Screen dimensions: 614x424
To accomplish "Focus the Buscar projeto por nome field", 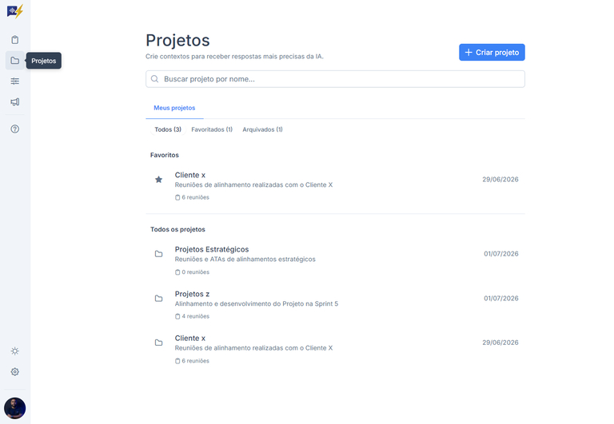I will [x=335, y=79].
